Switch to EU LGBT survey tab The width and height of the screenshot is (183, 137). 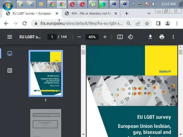tap(32, 13)
